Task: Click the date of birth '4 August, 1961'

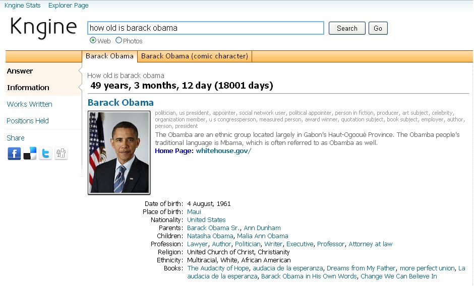Action: (x=209, y=204)
